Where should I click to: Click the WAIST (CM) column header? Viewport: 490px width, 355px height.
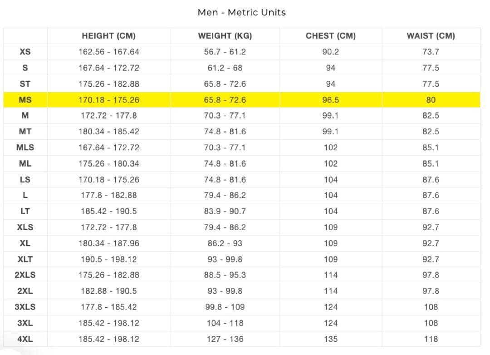point(431,36)
